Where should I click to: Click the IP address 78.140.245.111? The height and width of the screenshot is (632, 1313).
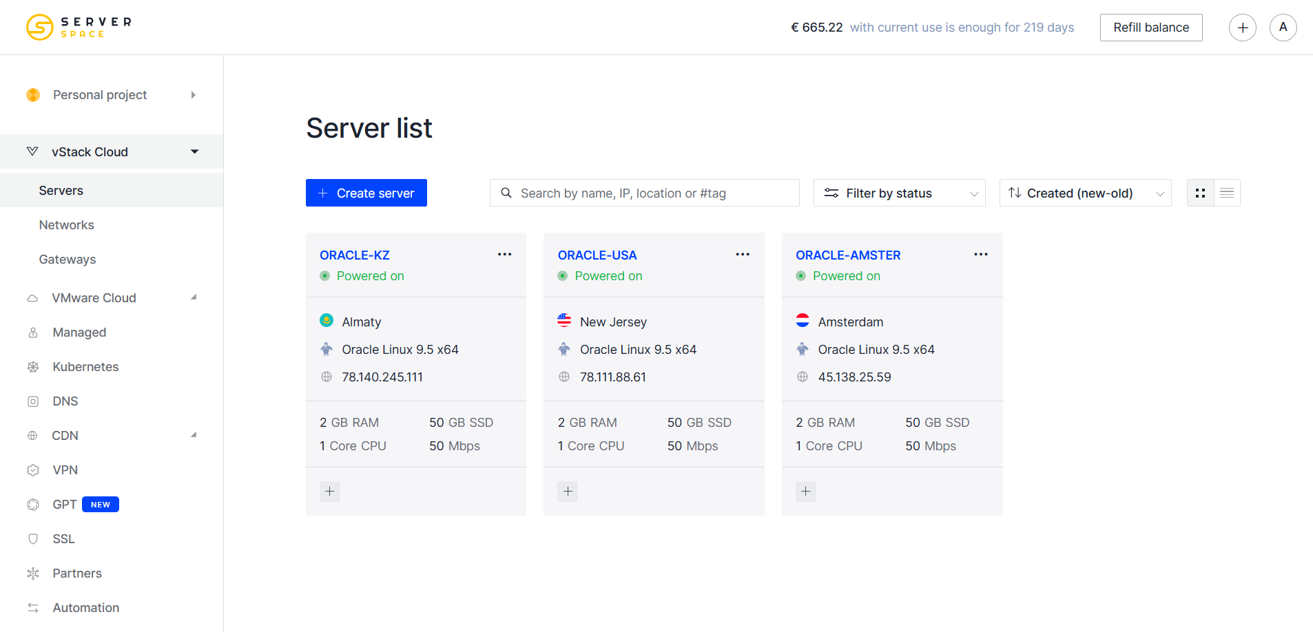click(382, 377)
